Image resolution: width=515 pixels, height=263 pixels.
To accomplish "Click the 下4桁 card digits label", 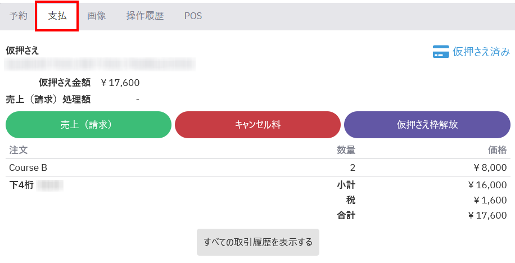I will point(21,184).
